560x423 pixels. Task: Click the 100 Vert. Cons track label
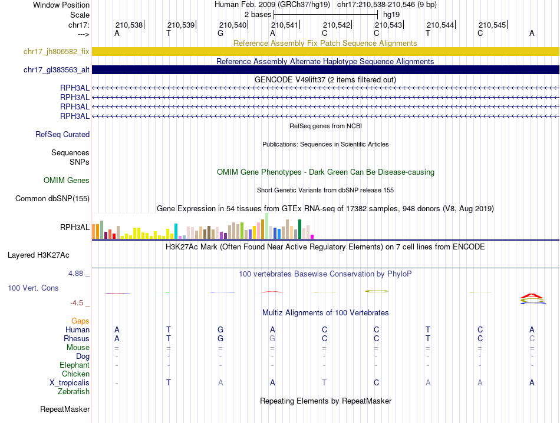pyautogui.click(x=33, y=288)
